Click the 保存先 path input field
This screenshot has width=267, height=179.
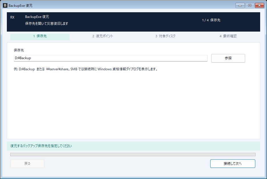(110, 58)
